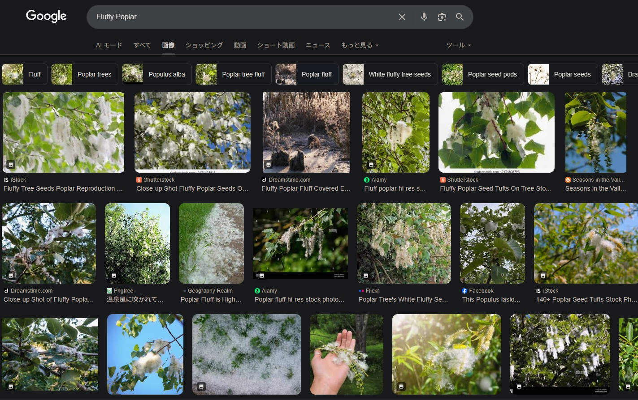Click the Alamy favicon under Fluff poplar result
The width and height of the screenshot is (638, 400).
coord(367,180)
